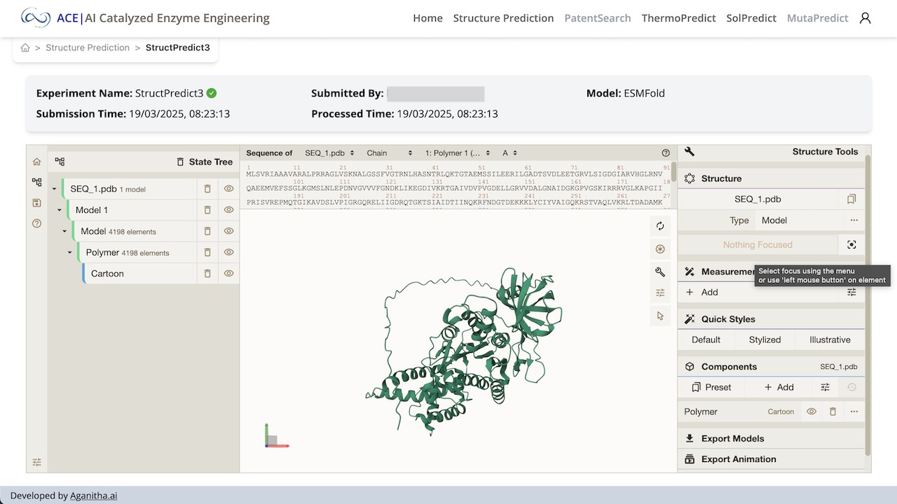
Task: Reset the camera zoom in the viewer
Action: click(x=659, y=226)
